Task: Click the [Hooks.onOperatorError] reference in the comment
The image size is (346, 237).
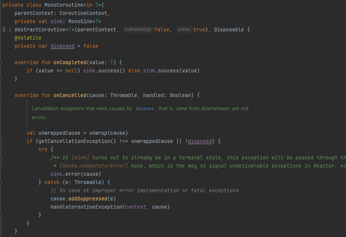Action: pyautogui.click(x=93, y=166)
